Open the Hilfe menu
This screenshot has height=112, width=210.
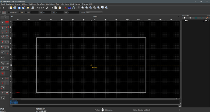coord(91,4)
